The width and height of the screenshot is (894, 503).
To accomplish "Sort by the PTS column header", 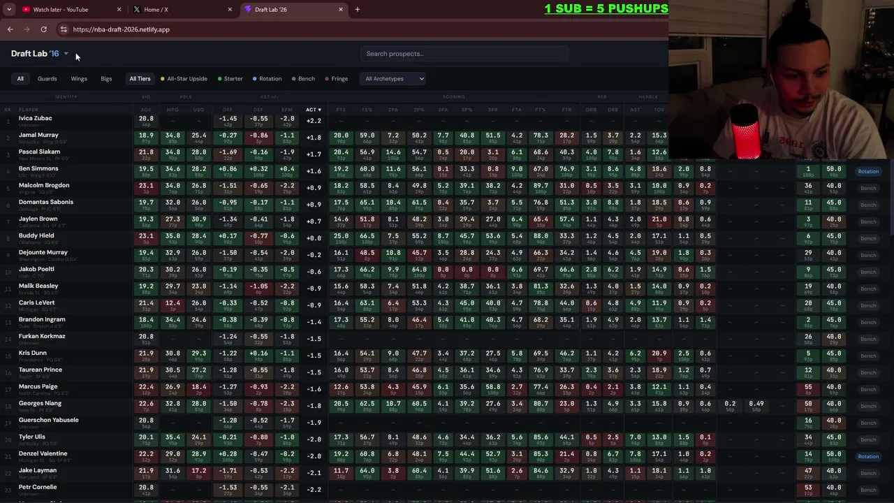I will (341, 110).
